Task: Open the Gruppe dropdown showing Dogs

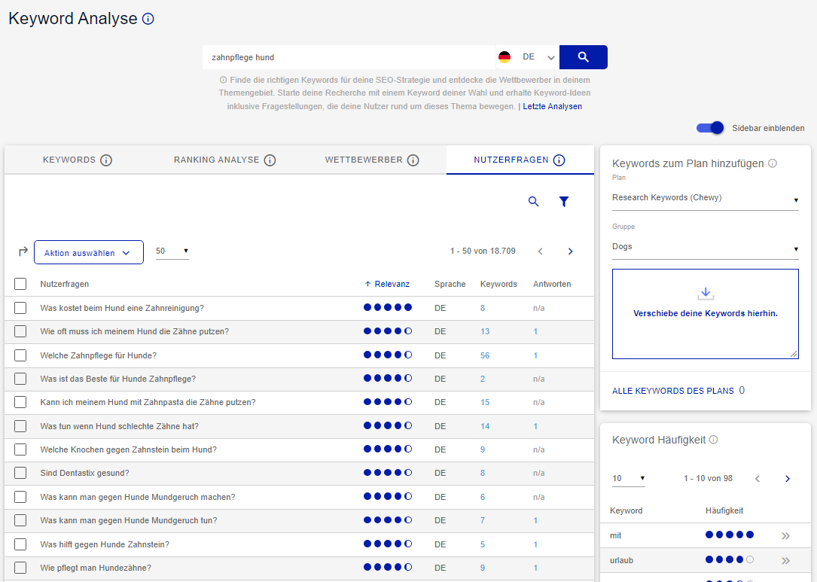Action: click(x=705, y=248)
